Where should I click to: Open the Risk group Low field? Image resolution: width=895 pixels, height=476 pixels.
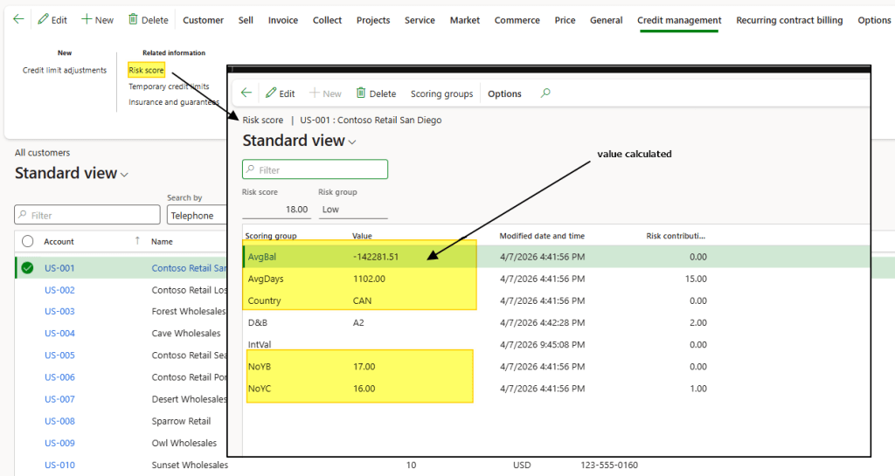coord(352,210)
